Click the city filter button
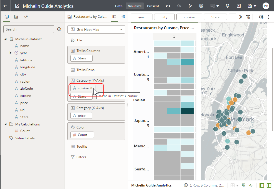Viewport: 274px width, 189px height. coord(164,17)
